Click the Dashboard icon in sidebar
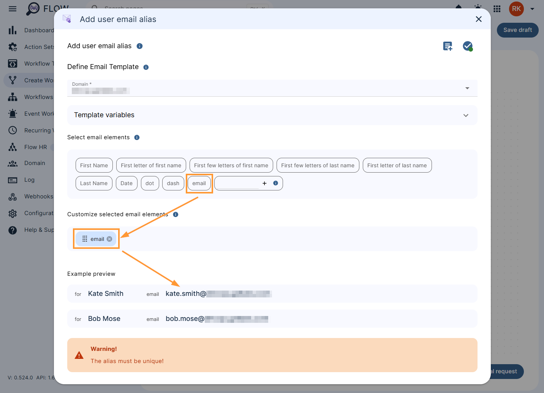 (x=13, y=30)
